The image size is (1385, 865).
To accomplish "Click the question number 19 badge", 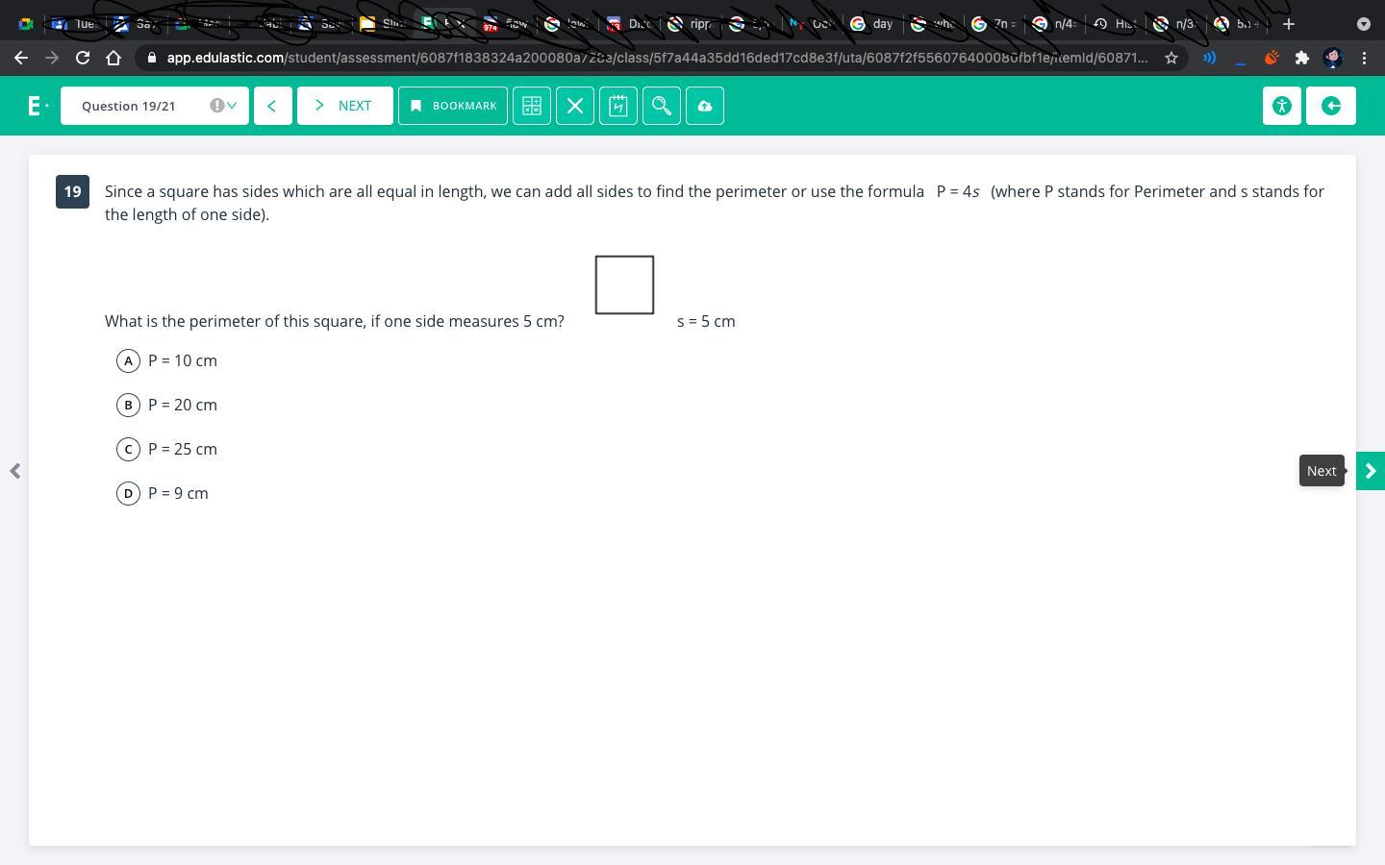I will (72, 191).
